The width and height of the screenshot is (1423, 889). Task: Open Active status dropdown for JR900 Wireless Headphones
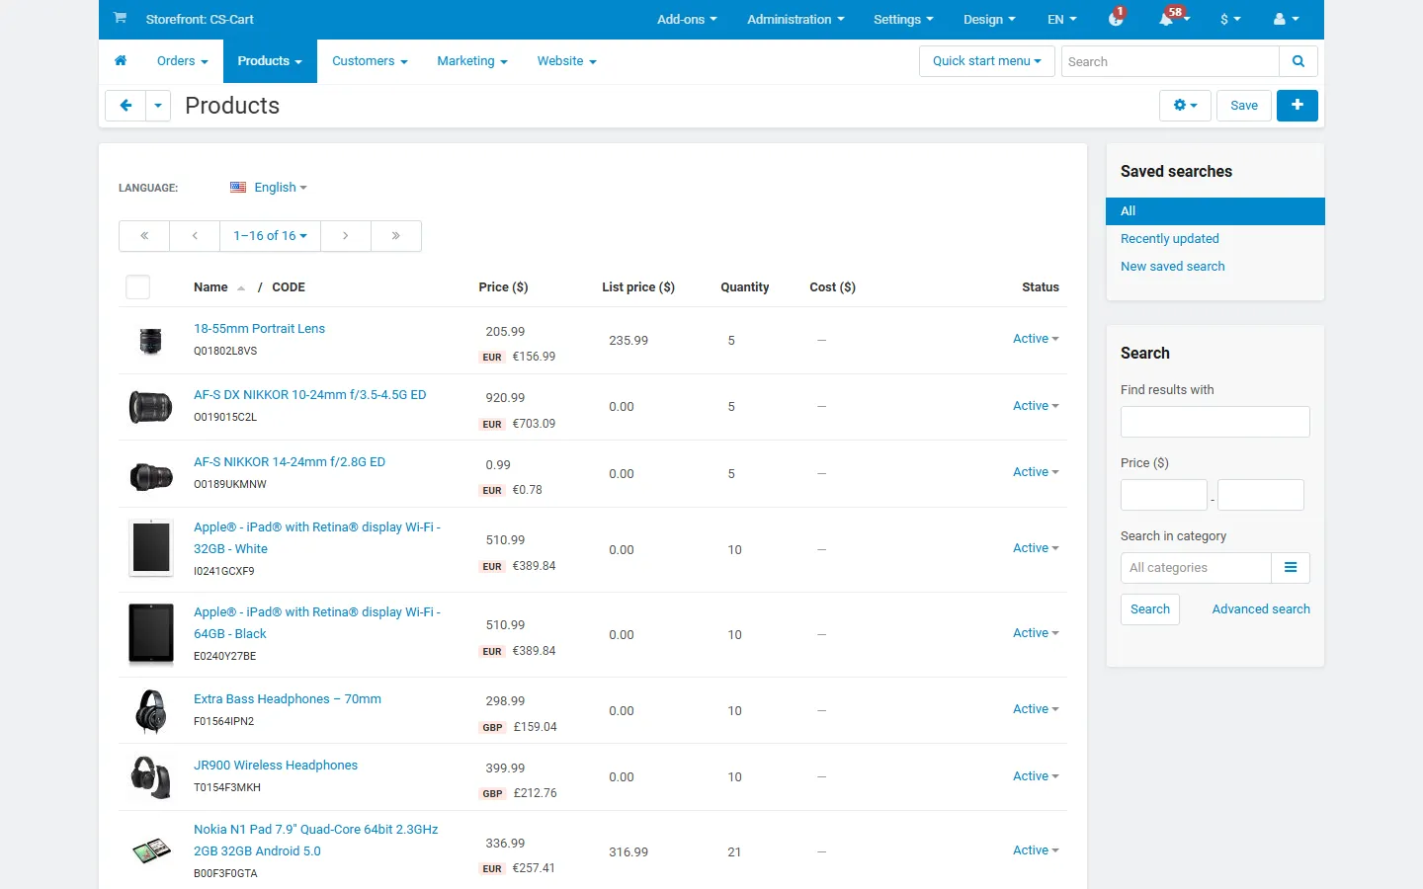[x=1036, y=776]
